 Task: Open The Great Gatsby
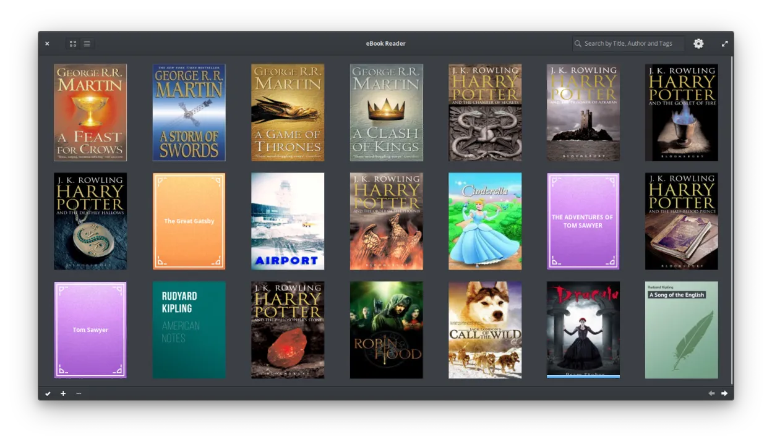point(189,221)
